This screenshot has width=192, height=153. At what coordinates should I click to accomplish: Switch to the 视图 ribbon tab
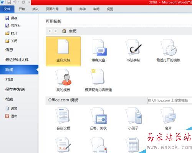click(110, 9)
